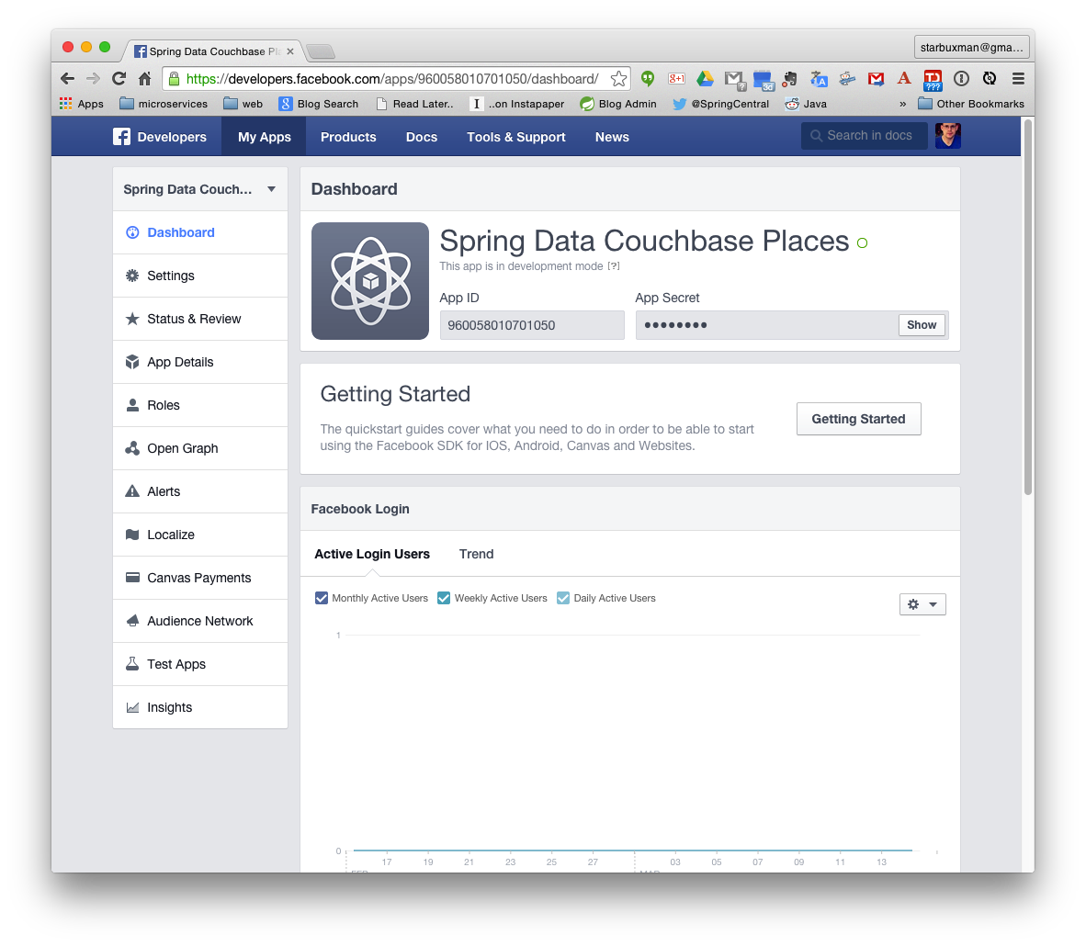
Task: Click the Localize flag icon
Action: [132, 535]
